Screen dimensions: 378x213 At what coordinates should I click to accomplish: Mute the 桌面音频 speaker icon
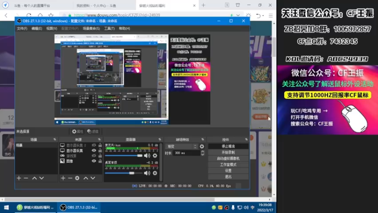[x=147, y=173]
